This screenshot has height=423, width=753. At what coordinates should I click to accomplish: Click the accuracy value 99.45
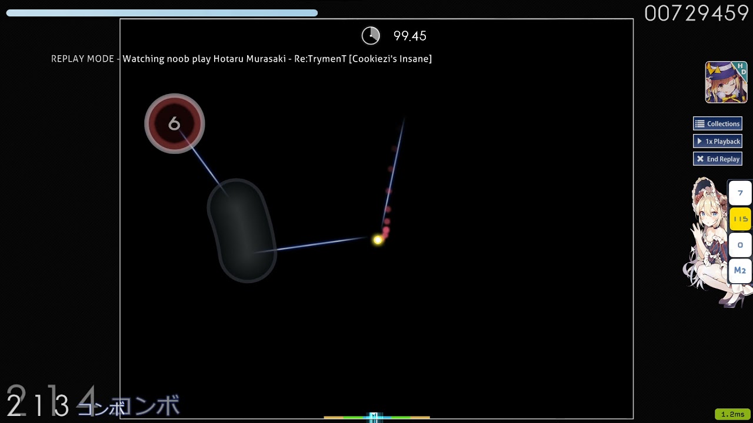coord(409,36)
